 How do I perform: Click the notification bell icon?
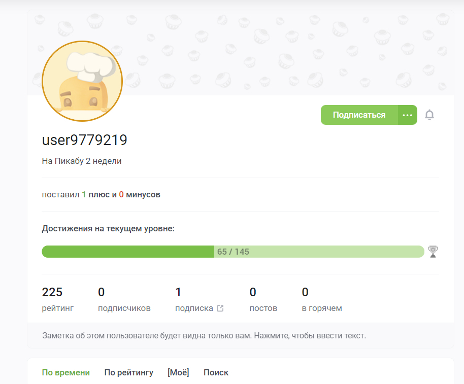[x=429, y=115]
